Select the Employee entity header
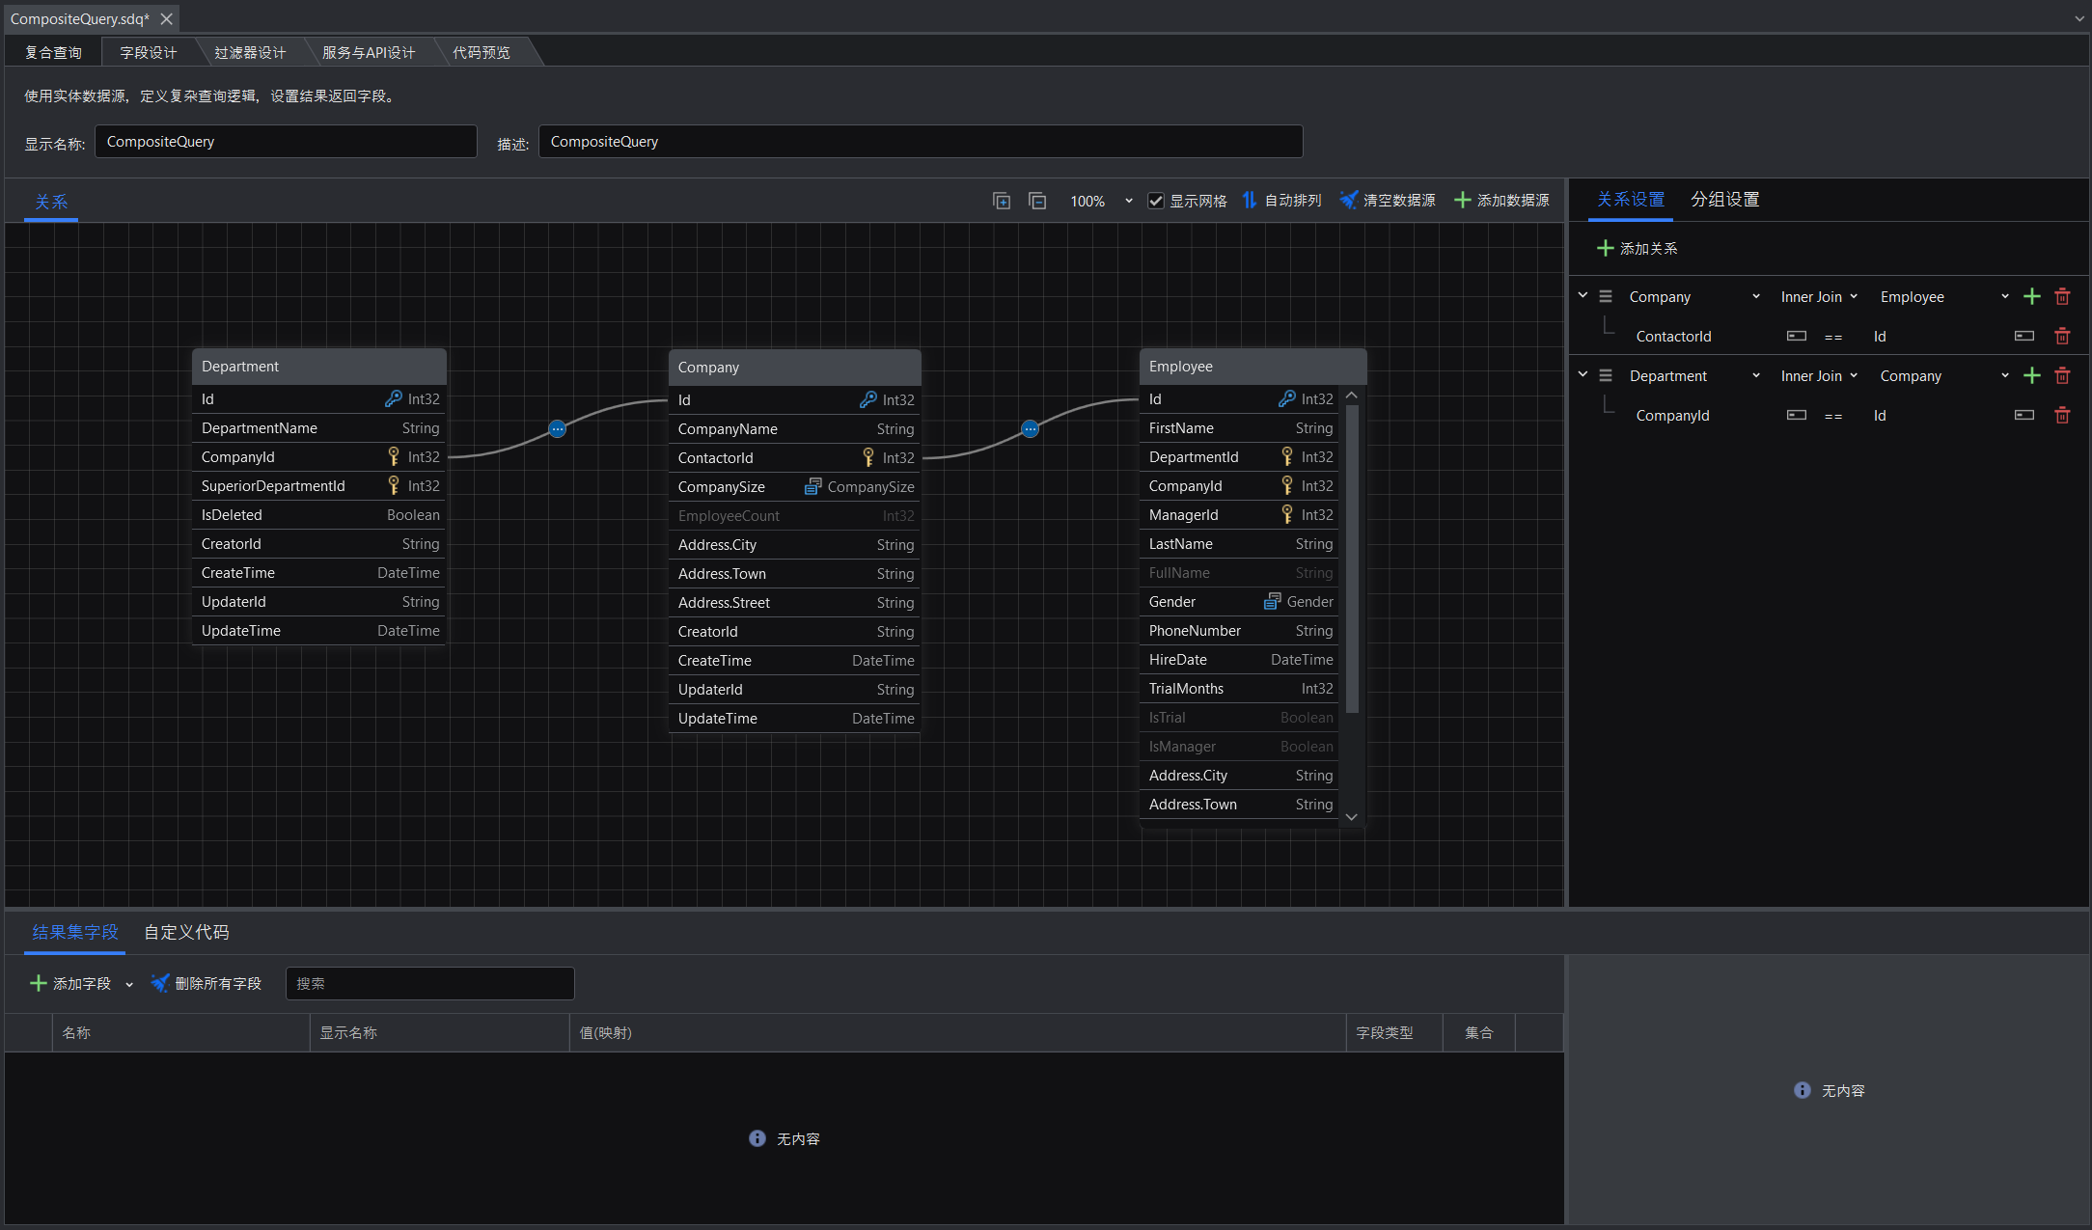 [x=1252, y=367]
